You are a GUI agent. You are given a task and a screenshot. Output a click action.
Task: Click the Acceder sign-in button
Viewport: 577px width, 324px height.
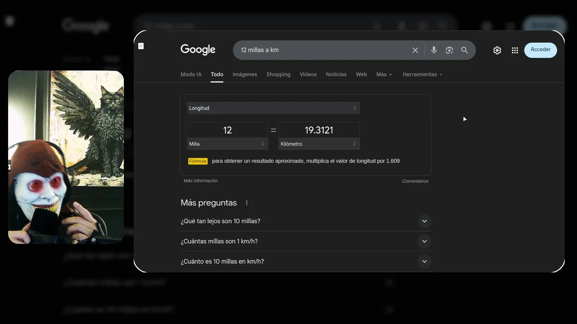click(540, 49)
